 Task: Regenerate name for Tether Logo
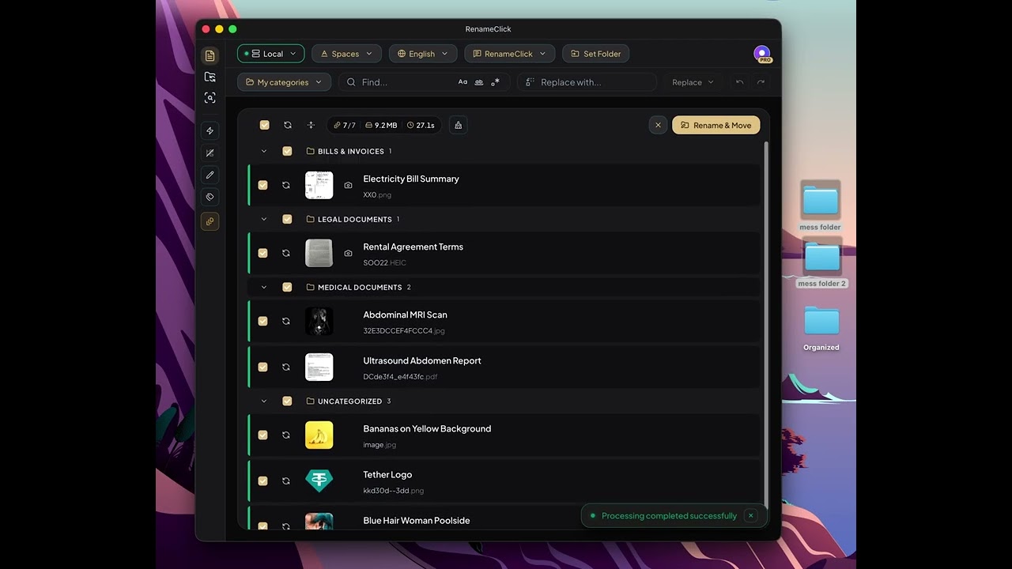[x=286, y=480]
